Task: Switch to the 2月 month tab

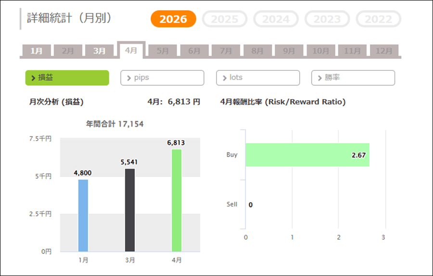Action: point(68,51)
